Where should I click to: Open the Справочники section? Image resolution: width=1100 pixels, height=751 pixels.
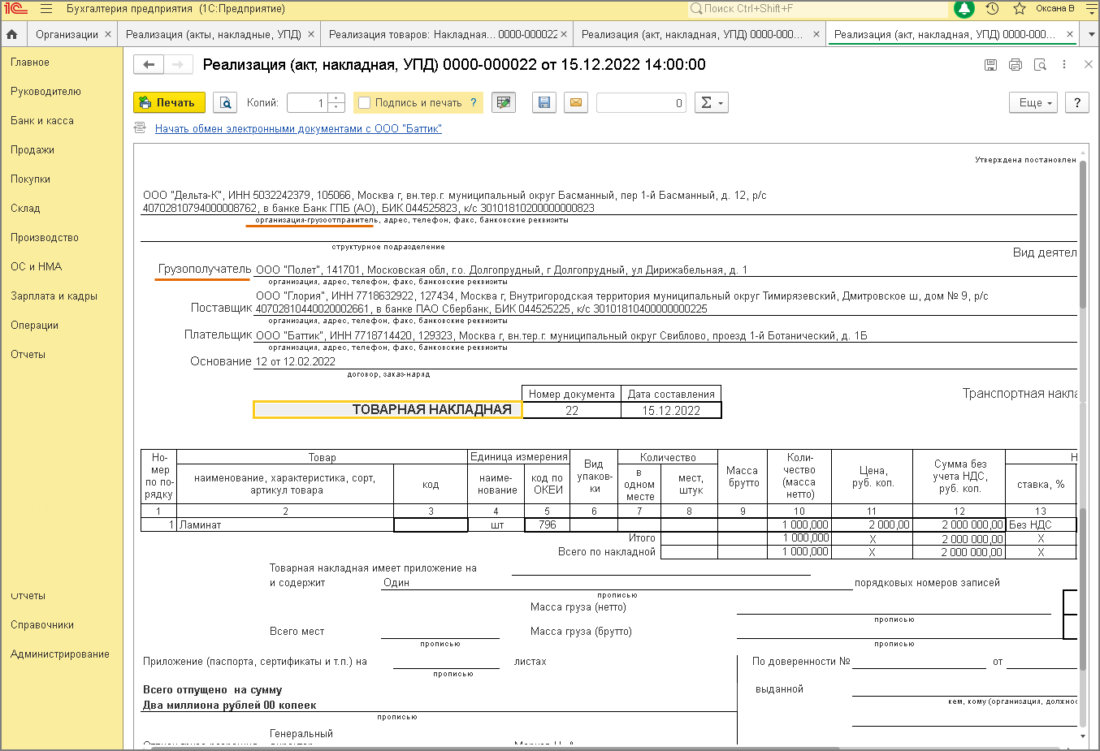(x=42, y=625)
